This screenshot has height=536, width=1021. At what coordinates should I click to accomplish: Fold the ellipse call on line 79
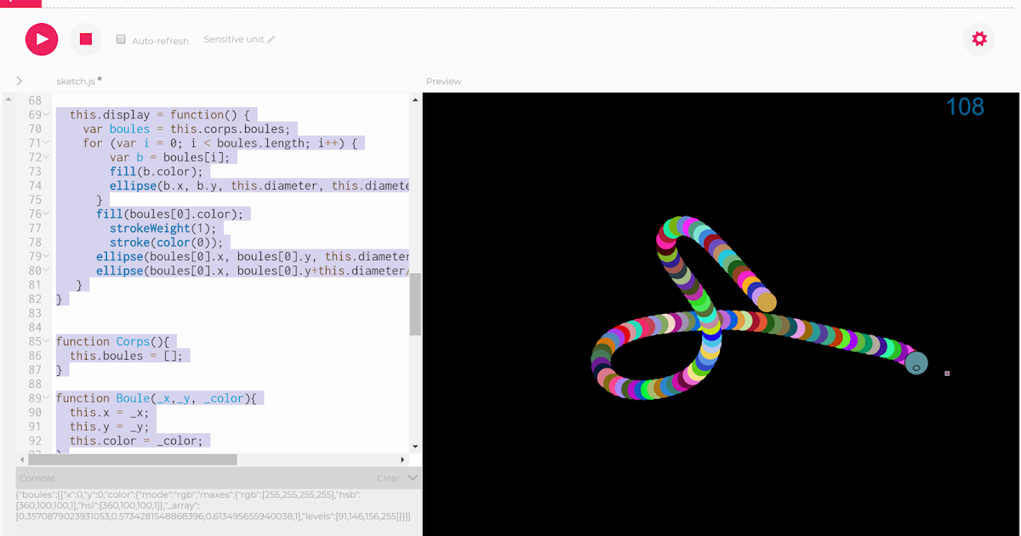43,255
